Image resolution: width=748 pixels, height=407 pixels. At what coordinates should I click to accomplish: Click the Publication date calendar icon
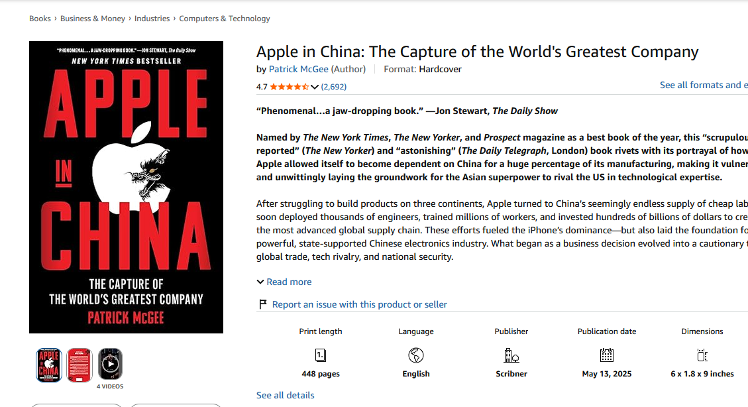coord(607,355)
